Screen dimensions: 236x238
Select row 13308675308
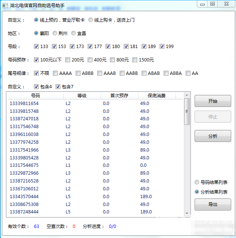pos(95,204)
